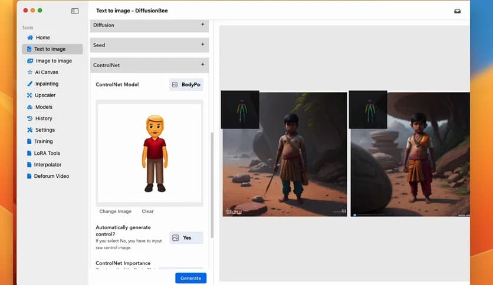Expand the Diffusion section
The image size is (493, 285).
[x=202, y=25]
